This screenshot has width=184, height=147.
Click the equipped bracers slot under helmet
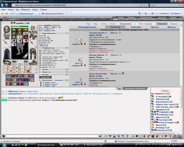pyautogui.click(x=7, y=36)
